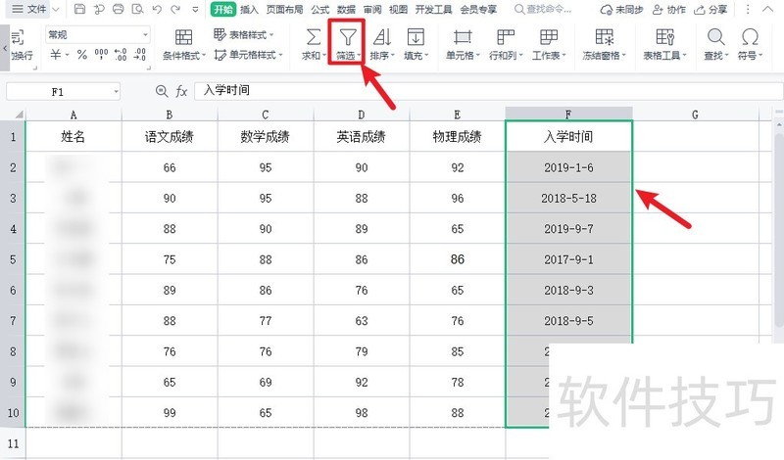This screenshot has height=460, width=784.
Task: Open Print Preview from quick access toolbar
Action: [x=137, y=9]
